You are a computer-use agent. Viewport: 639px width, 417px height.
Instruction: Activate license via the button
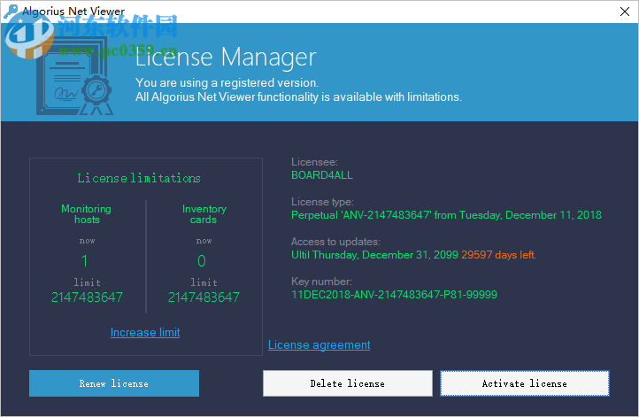(525, 383)
